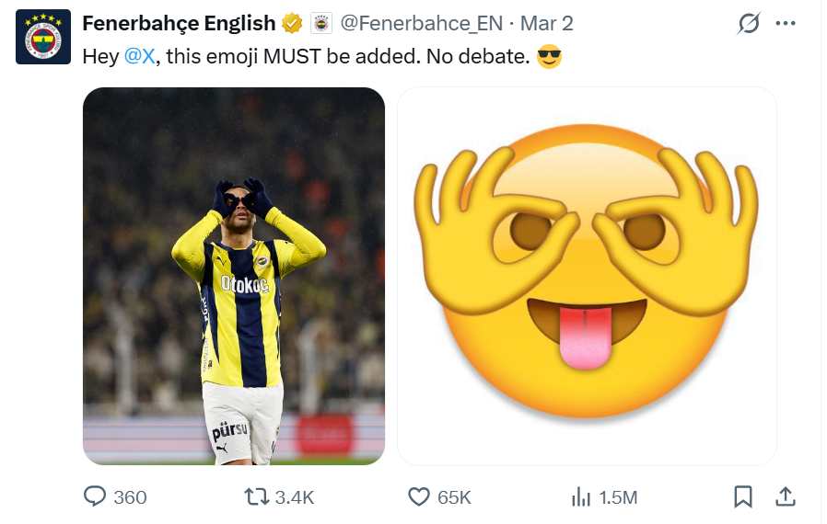Open the three-dot More options menu
This screenshot has width=827, height=524.
click(x=786, y=24)
